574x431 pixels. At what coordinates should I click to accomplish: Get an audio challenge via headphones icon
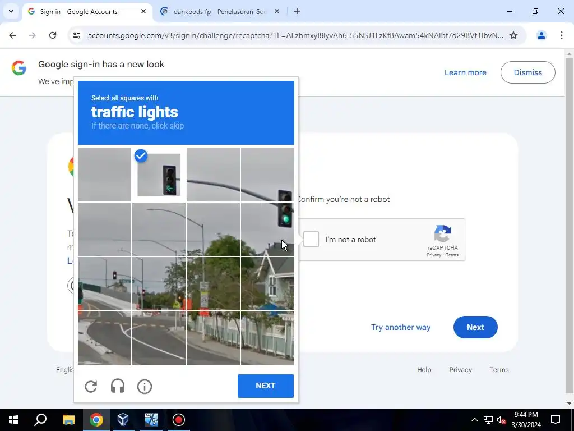pyautogui.click(x=118, y=386)
